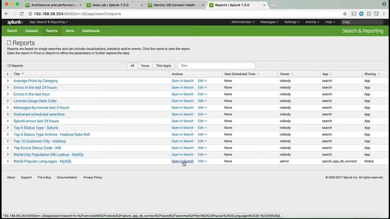Open World City Population DB Lookup report
The height and width of the screenshot is (219, 390).
click(49, 155)
